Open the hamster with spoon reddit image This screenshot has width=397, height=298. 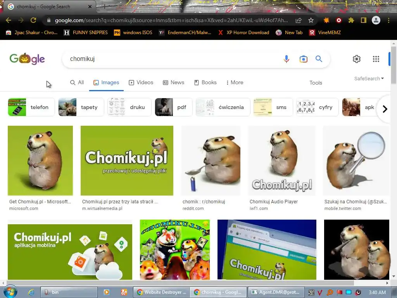click(x=211, y=161)
